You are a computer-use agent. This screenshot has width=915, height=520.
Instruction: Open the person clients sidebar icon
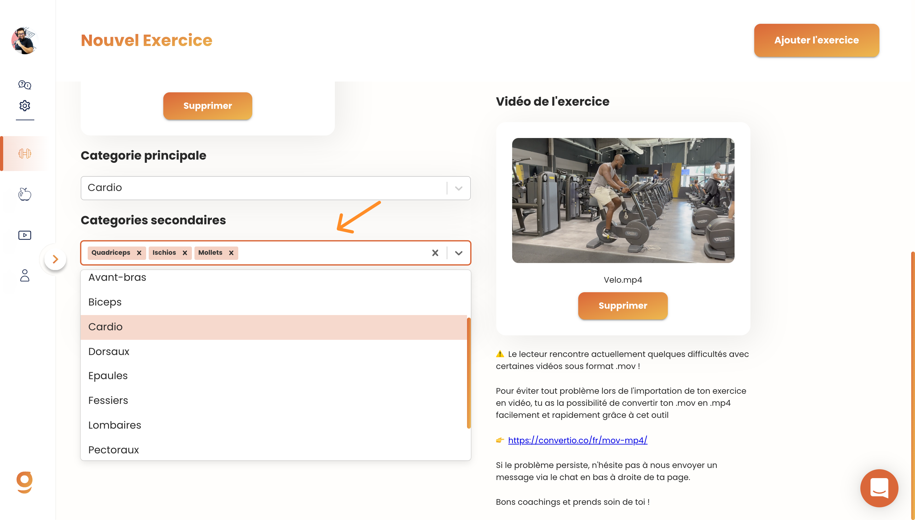click(x=25, y=275)
